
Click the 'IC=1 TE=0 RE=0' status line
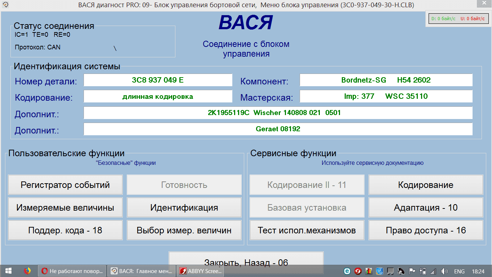tap(43, 35)
